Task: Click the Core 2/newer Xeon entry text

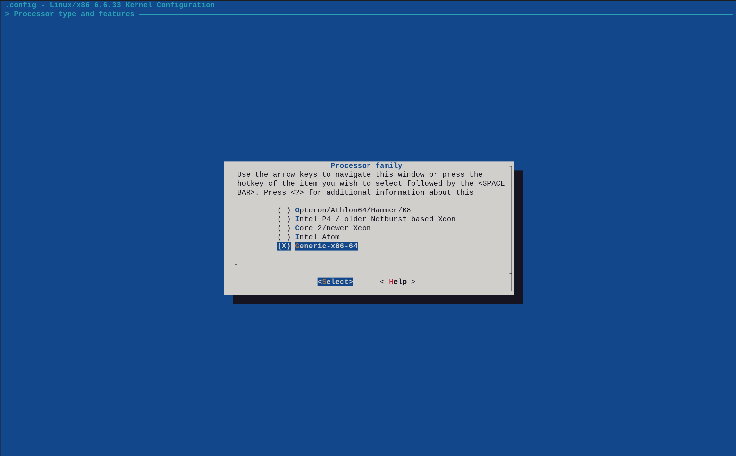Action: tap(333, 228)
